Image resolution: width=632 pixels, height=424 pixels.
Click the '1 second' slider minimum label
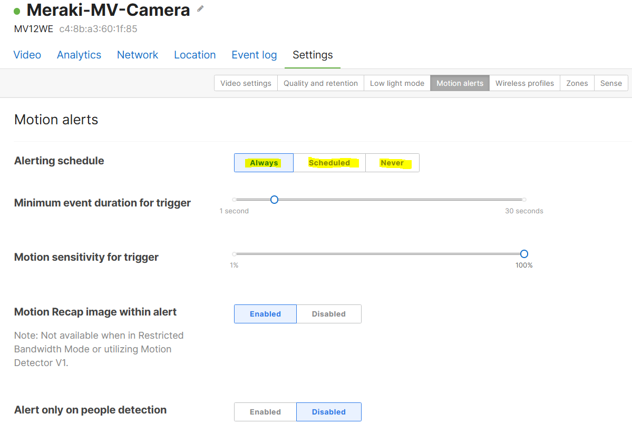pos(234,211)
